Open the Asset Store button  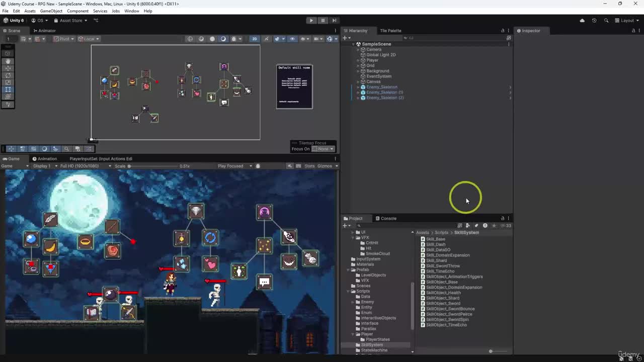click(71, 21)
